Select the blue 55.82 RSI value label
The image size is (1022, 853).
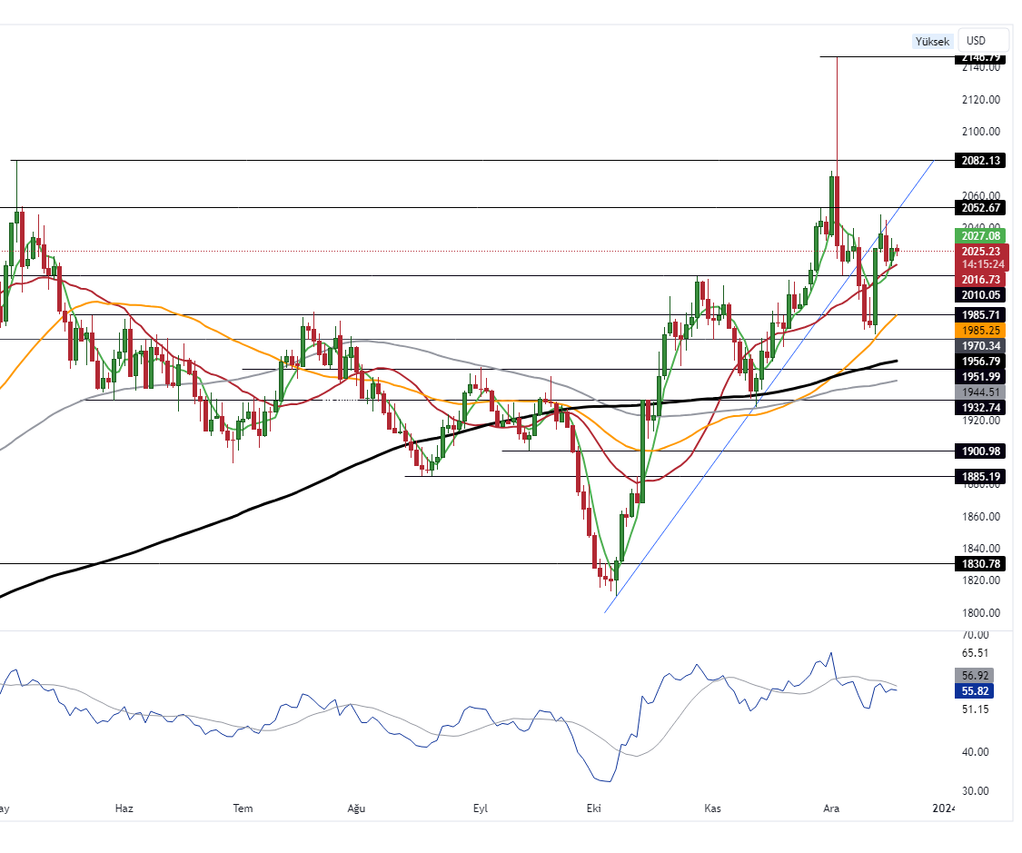pos(975,691)
